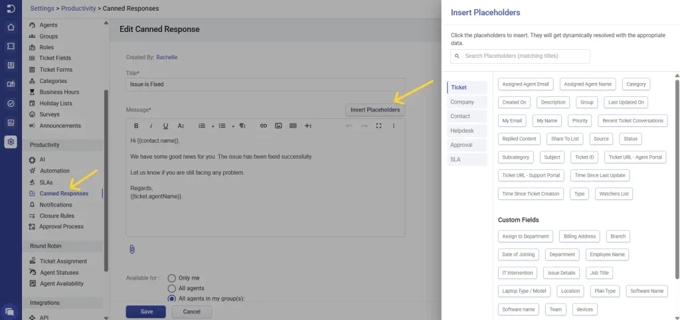This screenshot has width=680, height=320.
Task: Insert the Recent Ticket Conversations placeholder
Action: click(x=633, y=121)
